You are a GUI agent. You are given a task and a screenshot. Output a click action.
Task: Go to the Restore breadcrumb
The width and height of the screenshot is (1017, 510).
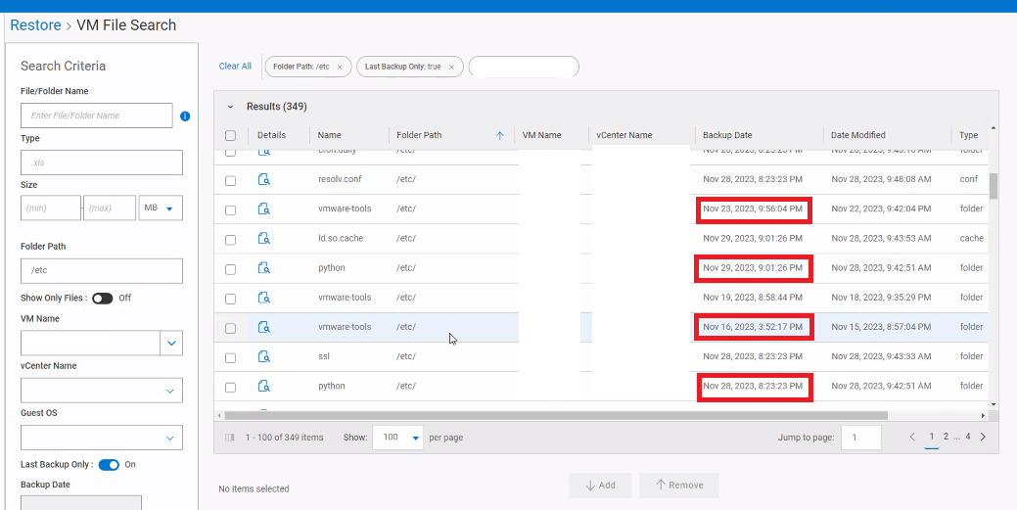(35, 25)
